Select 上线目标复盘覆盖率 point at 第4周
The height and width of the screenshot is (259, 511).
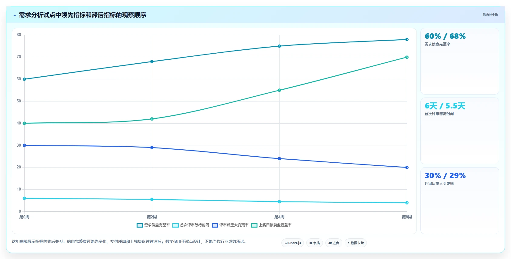[x=279, y=90]
